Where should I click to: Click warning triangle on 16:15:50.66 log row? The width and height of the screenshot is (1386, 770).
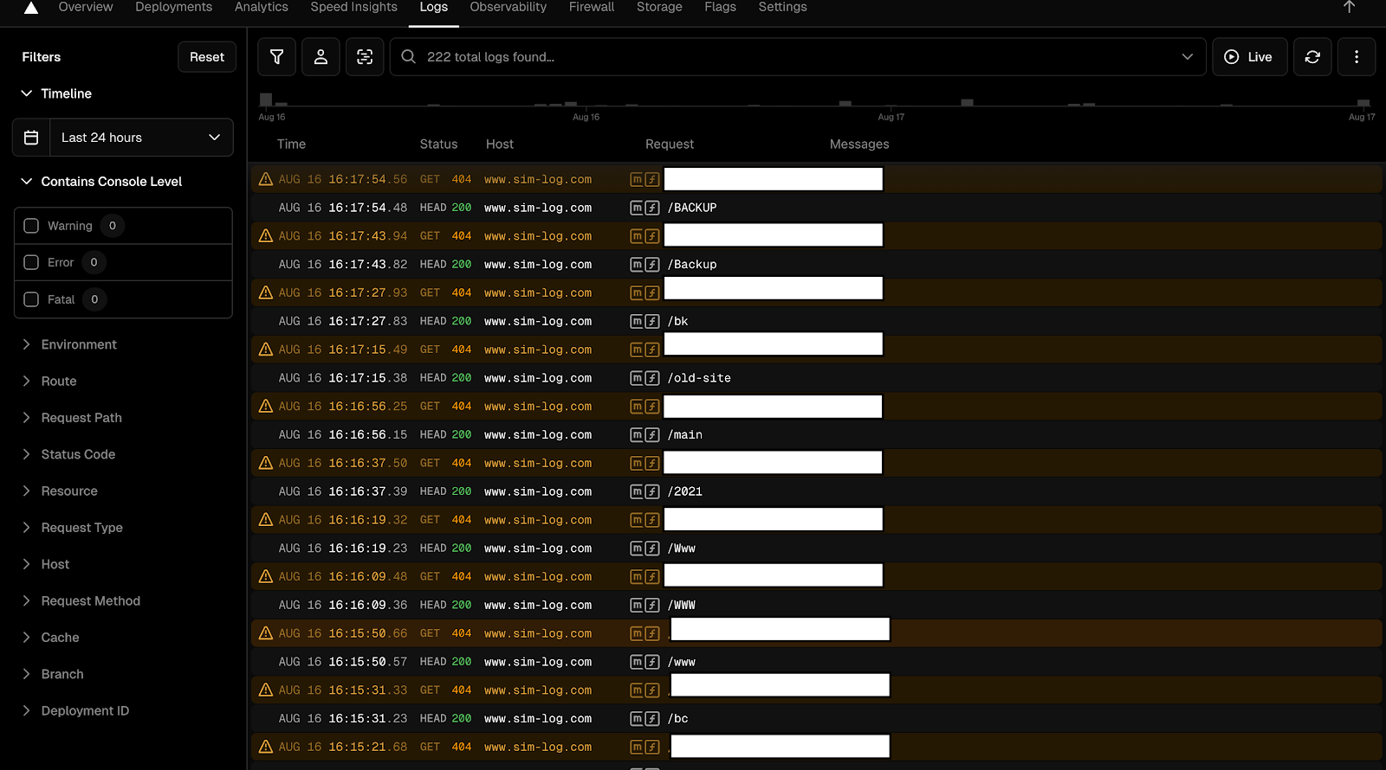(x=266, y=633)
